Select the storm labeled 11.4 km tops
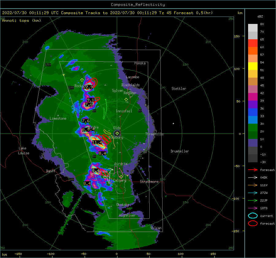This screenshot has height=258, width=276. [x=97, y=142]
